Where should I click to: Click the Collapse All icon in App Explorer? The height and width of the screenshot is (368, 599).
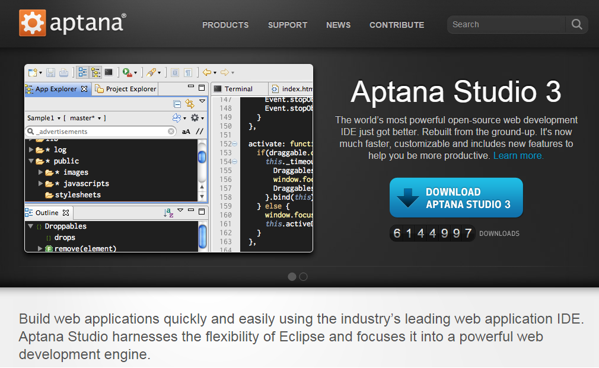(177, 104)
